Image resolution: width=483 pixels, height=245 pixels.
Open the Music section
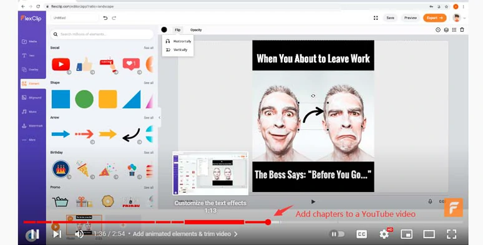point(29,112)
